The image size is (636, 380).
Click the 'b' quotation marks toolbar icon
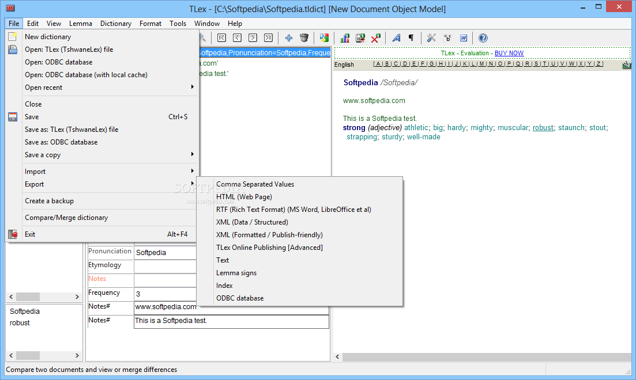coord(447,38)
